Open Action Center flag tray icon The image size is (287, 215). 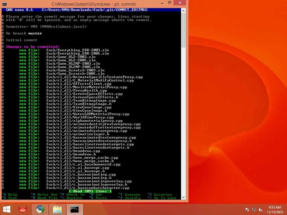point(247,209)
